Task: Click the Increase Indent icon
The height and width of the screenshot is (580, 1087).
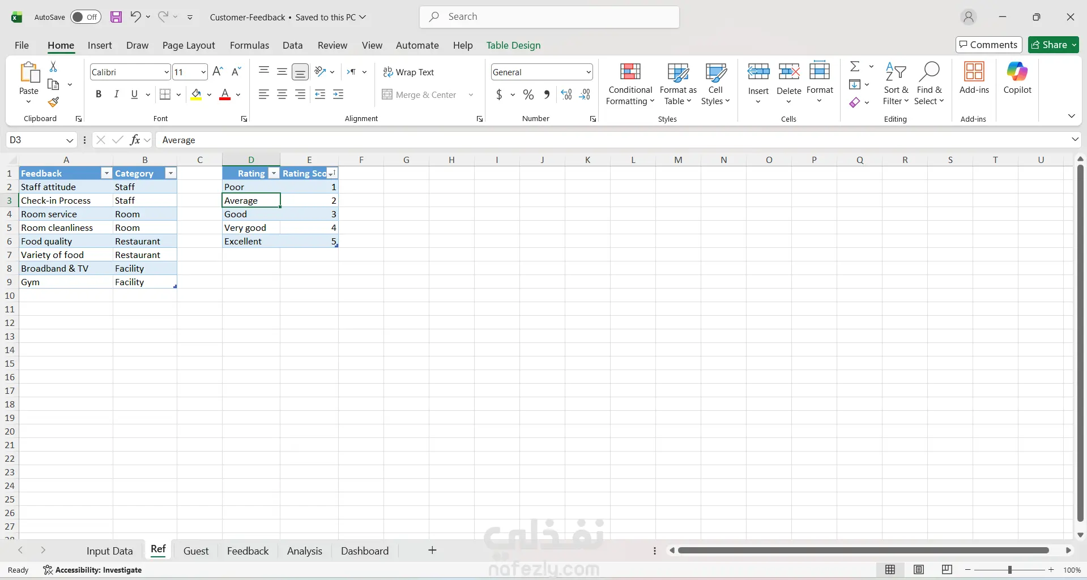Action: tap(338, 94)
